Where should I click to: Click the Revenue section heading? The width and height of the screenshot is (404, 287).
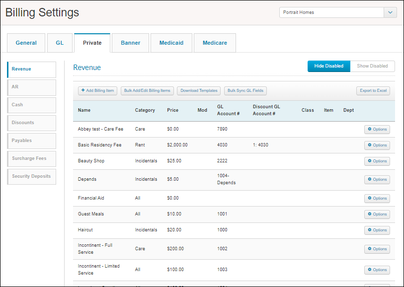click(x=87, y=68)
